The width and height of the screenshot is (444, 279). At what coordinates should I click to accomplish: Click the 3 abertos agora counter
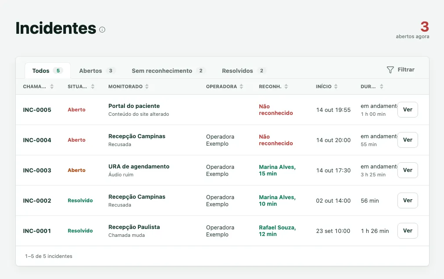[413, 30]
